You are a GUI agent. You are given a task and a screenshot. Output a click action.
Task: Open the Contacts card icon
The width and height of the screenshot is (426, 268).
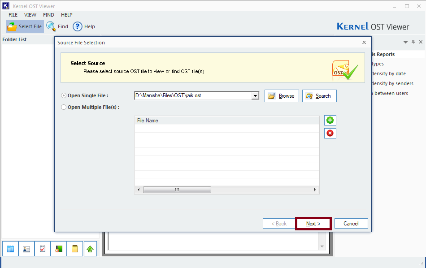[x=26, y=249]
